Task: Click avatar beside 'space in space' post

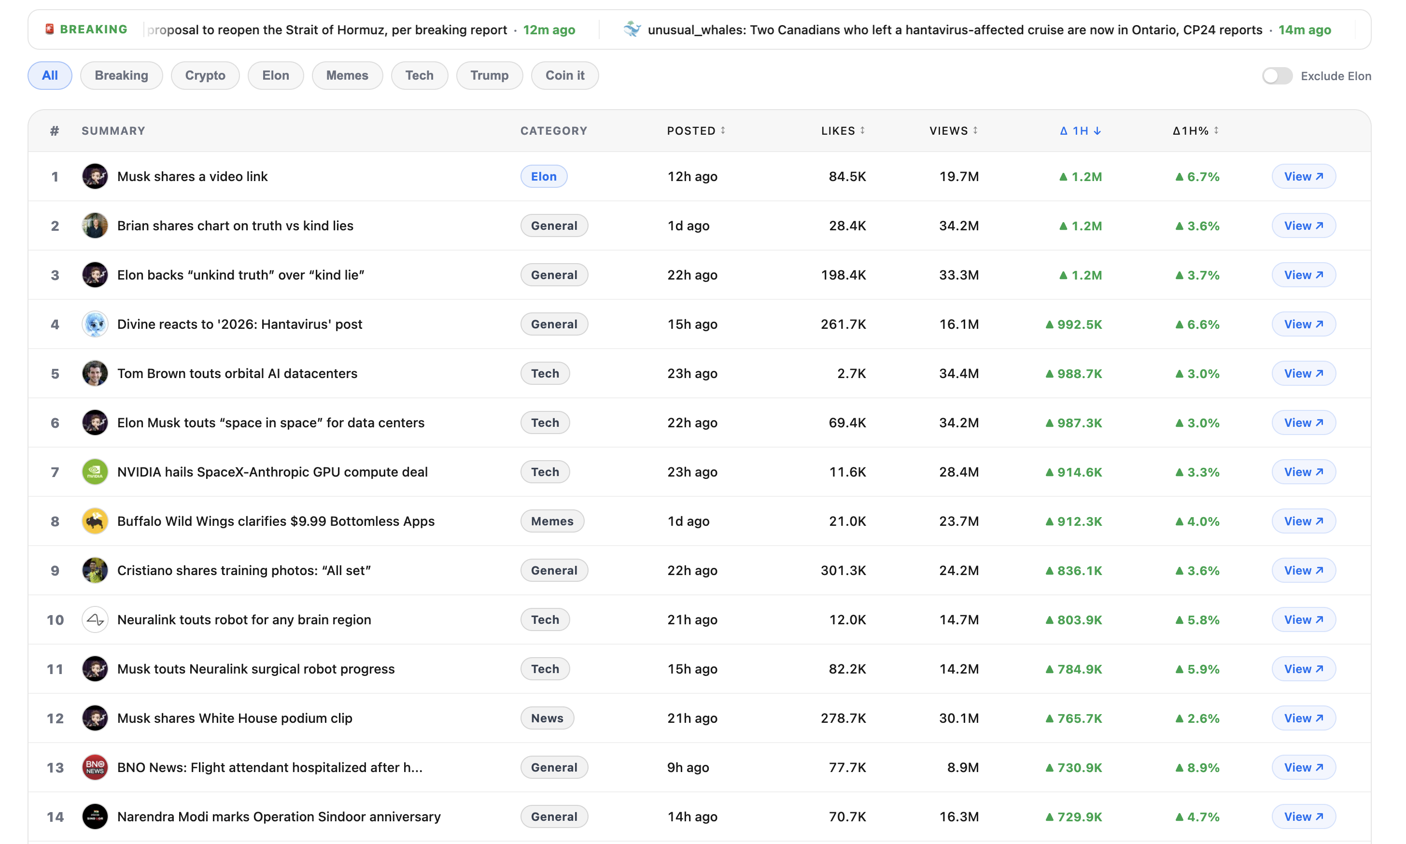Action: [95, 422]
